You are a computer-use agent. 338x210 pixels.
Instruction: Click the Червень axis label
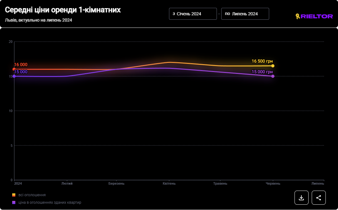(273, 183)
